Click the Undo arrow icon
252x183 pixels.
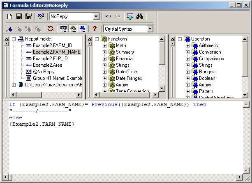pyautogui.click(x=108, y=16)
